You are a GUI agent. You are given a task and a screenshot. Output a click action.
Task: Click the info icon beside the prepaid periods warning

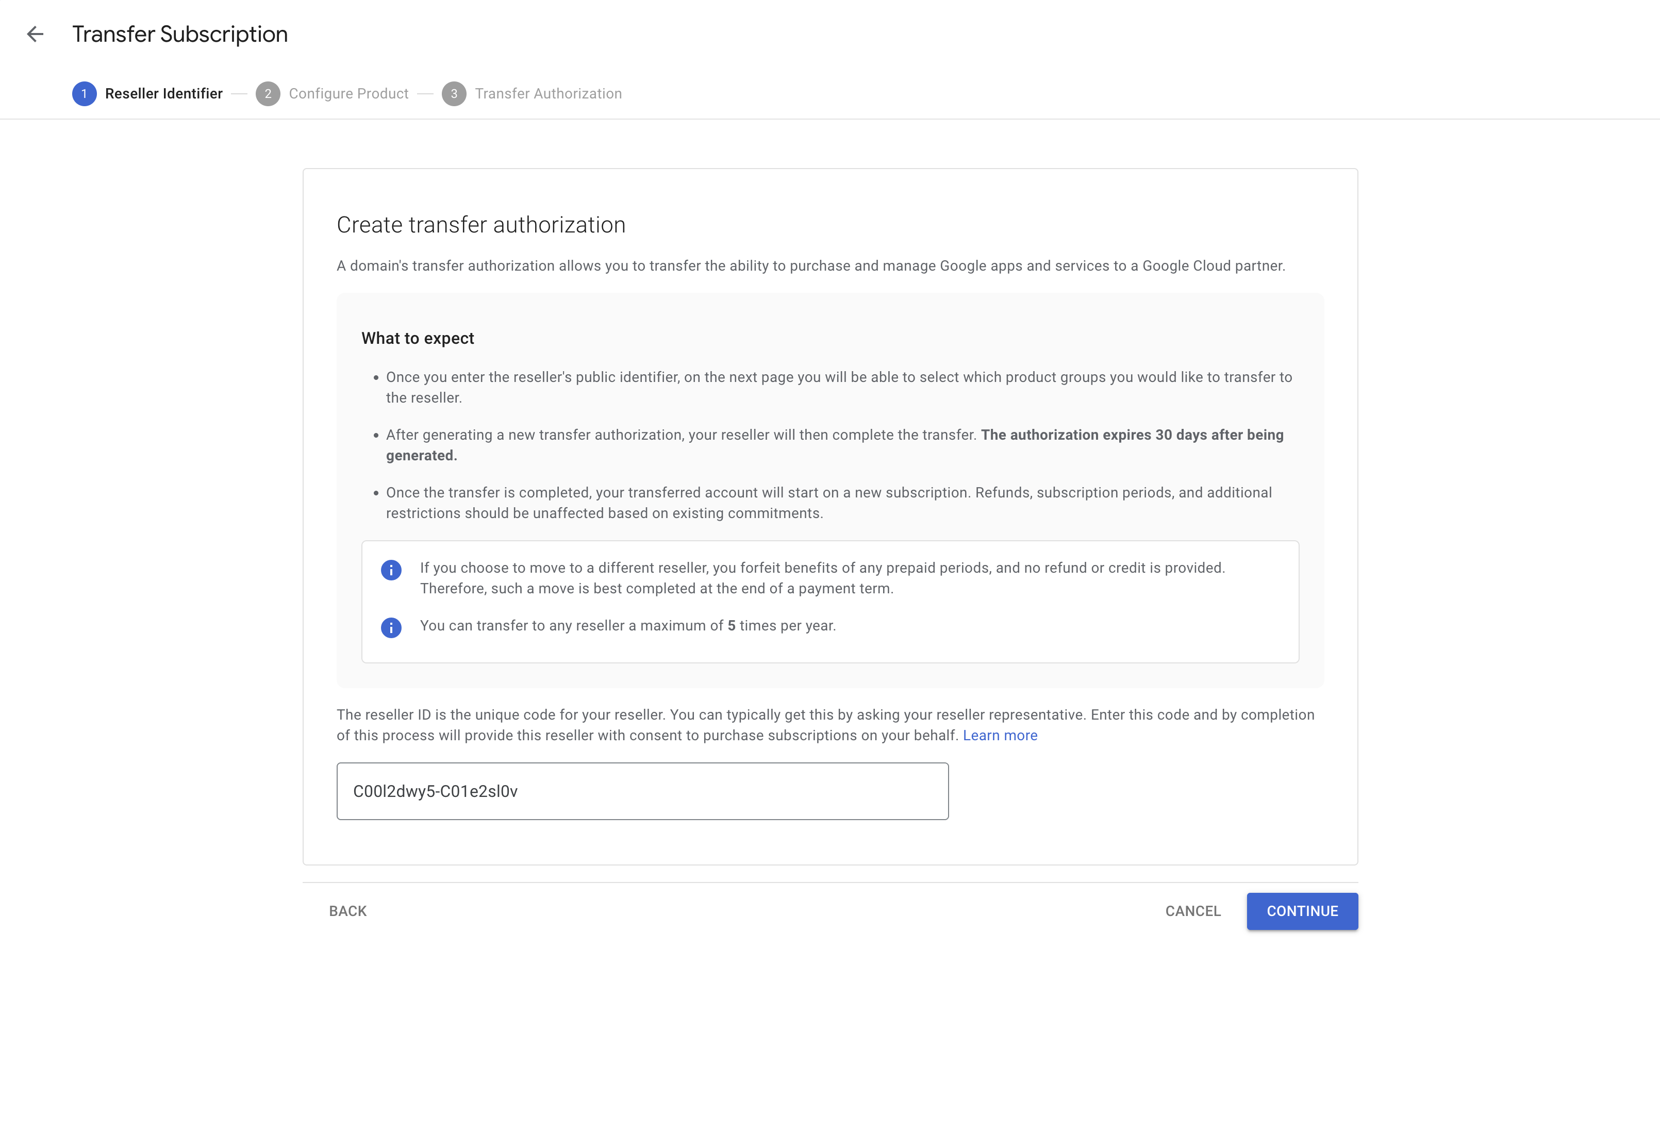point(391,569)
